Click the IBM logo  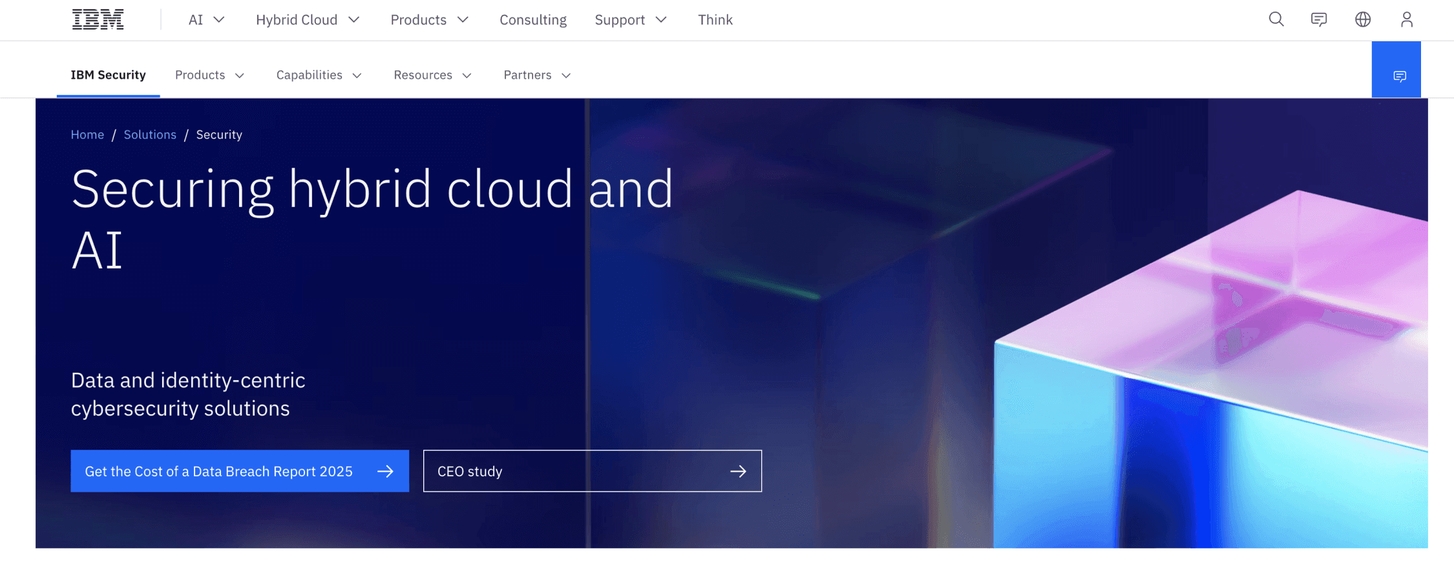[x=98, y=20]
